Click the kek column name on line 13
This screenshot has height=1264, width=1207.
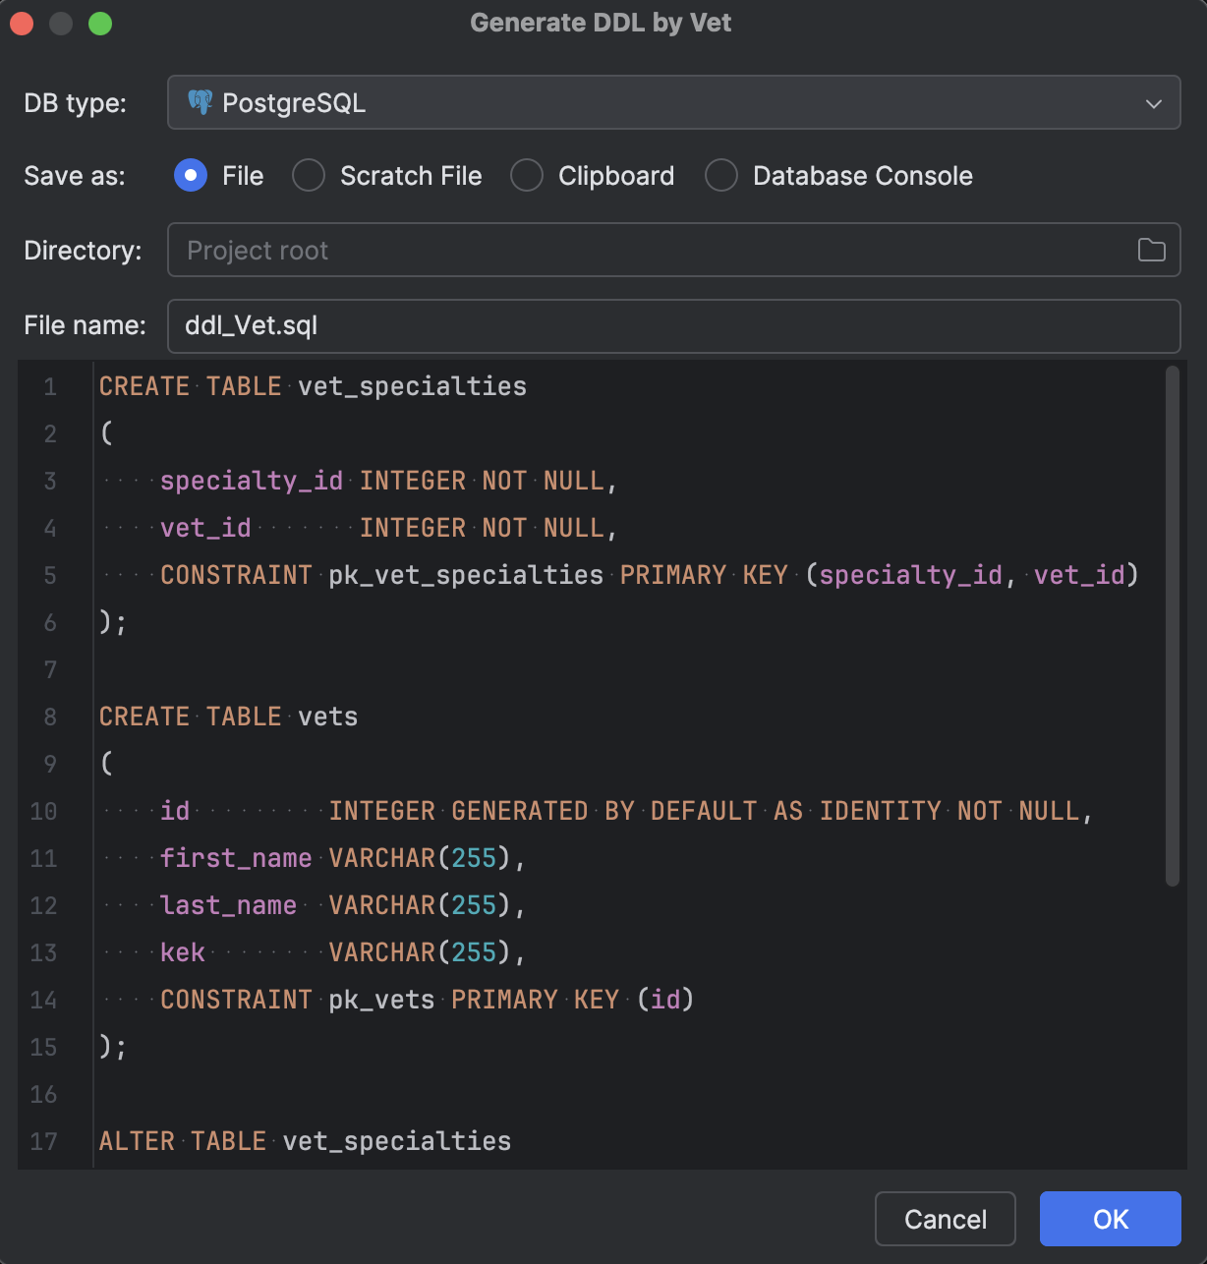point(182,952)
